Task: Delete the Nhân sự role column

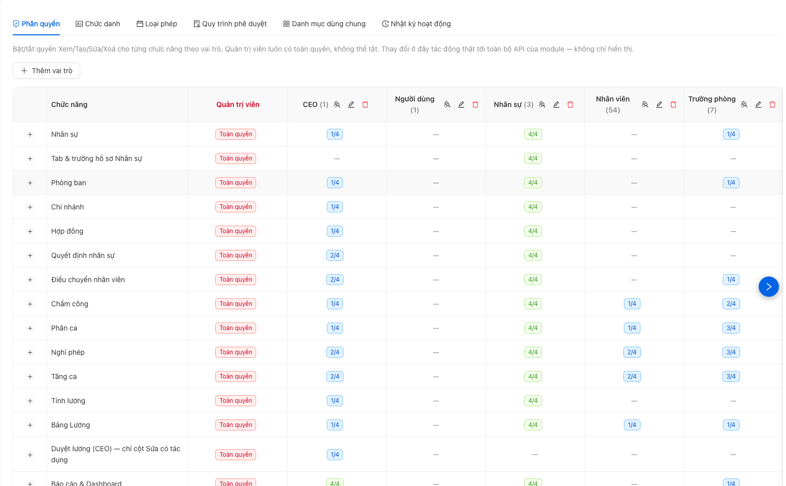Action: pos(570,104)
